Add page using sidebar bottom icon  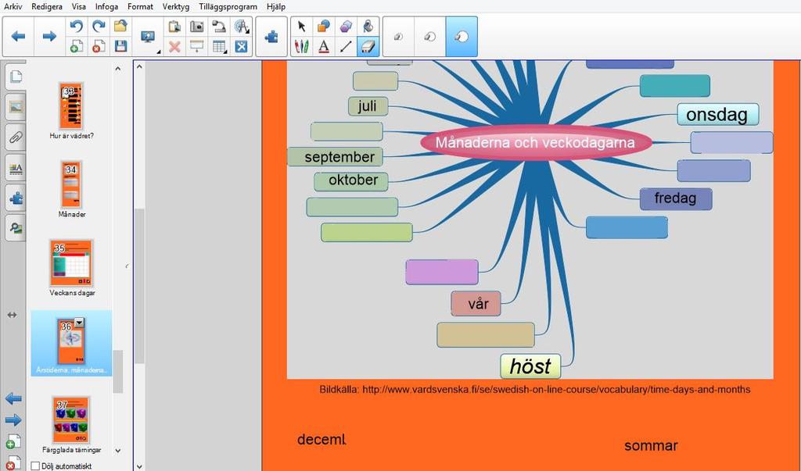[x=13, y=442]
